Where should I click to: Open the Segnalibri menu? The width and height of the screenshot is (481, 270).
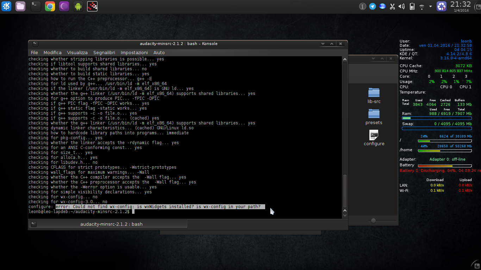104,52
